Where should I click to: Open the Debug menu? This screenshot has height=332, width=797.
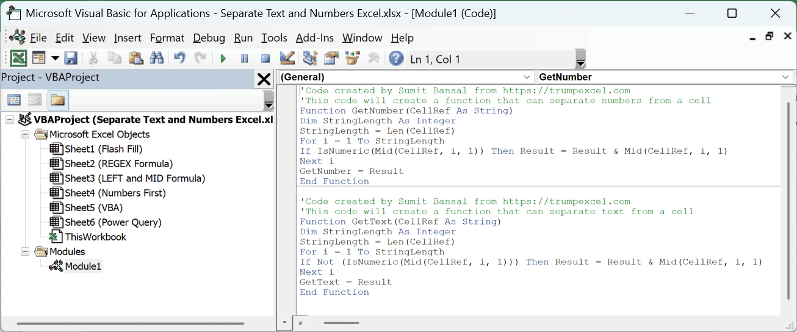coord(209,38)
